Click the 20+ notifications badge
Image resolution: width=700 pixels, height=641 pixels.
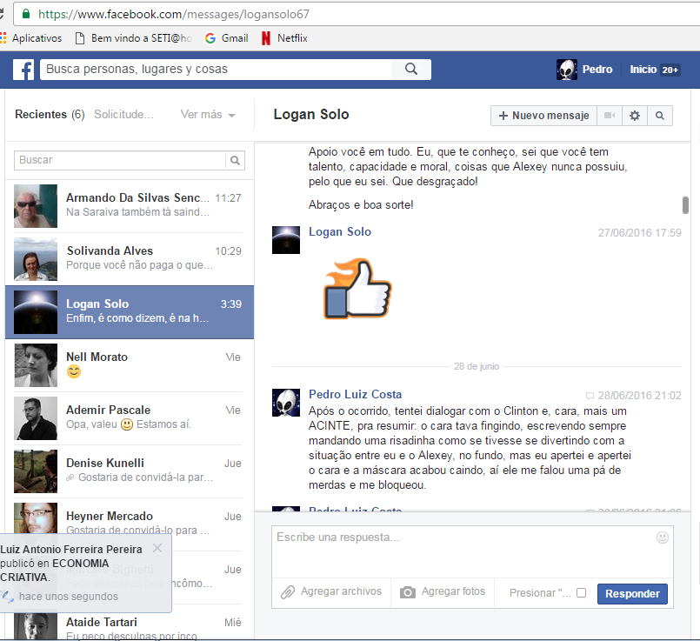[670, 70]
